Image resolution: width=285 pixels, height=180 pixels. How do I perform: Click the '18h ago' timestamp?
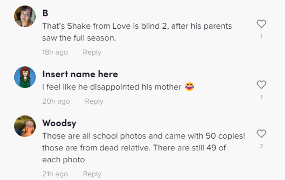click(55, 52)
